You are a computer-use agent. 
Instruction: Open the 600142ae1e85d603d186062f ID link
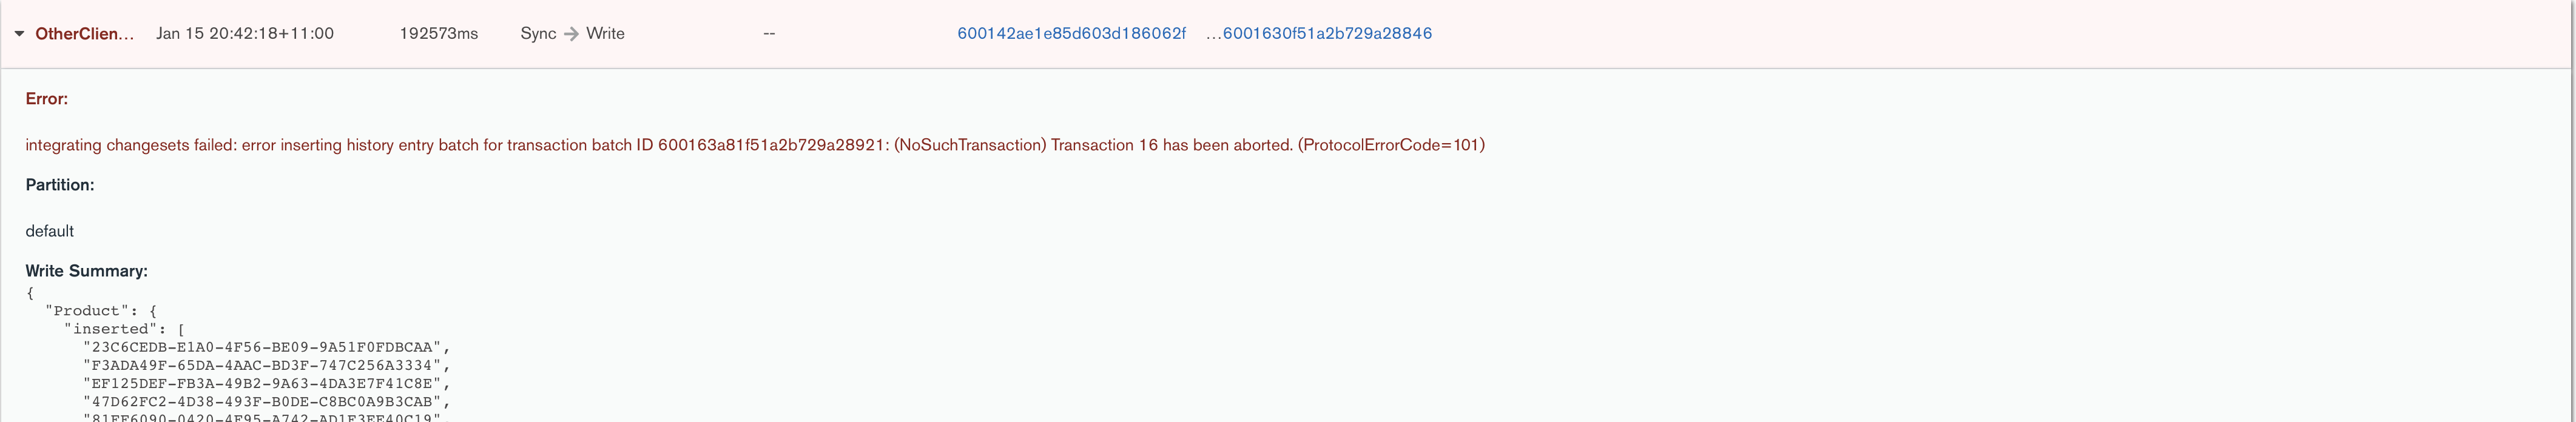pyautogui.click(x=1071, y=34)
